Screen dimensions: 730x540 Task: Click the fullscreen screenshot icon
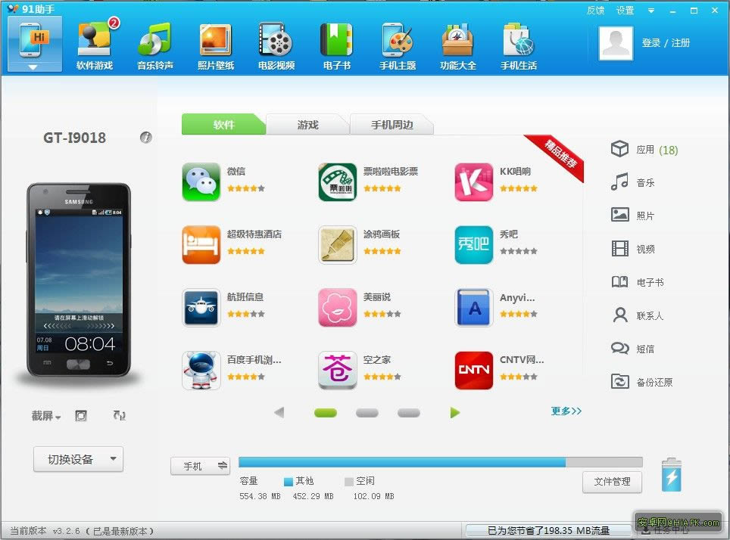[81, 415]
